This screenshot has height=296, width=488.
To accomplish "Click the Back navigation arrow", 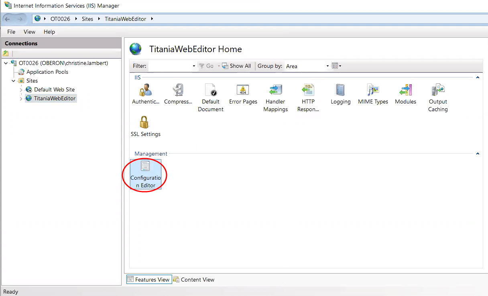I will (8, 19).
